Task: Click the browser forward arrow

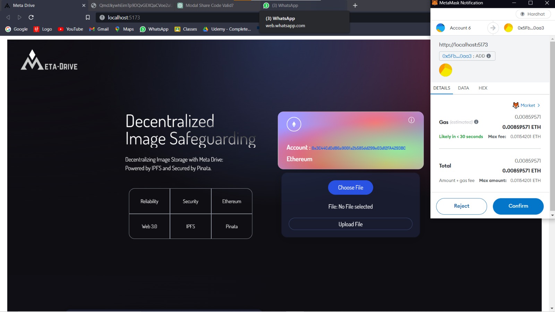Action: (x=19, y=17)
